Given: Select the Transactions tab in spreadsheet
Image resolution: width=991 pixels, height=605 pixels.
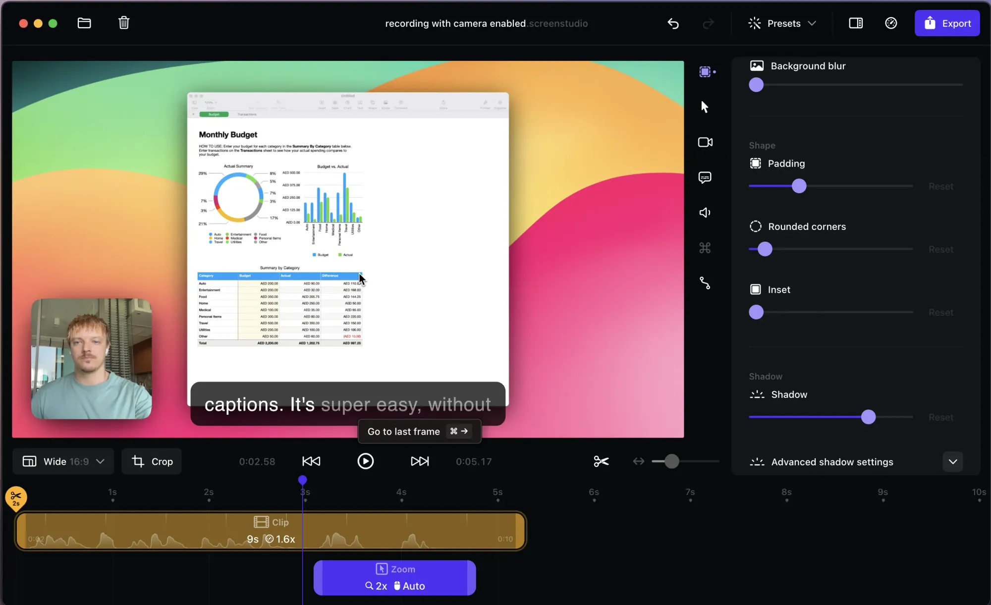Looking at the screenshot, I should pos(247,114).
